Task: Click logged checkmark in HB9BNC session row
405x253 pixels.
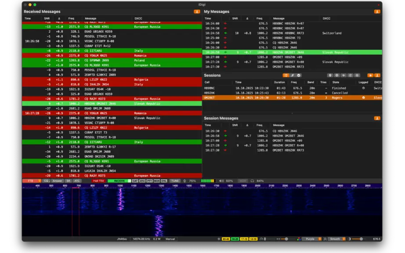Action: (363, 88)
